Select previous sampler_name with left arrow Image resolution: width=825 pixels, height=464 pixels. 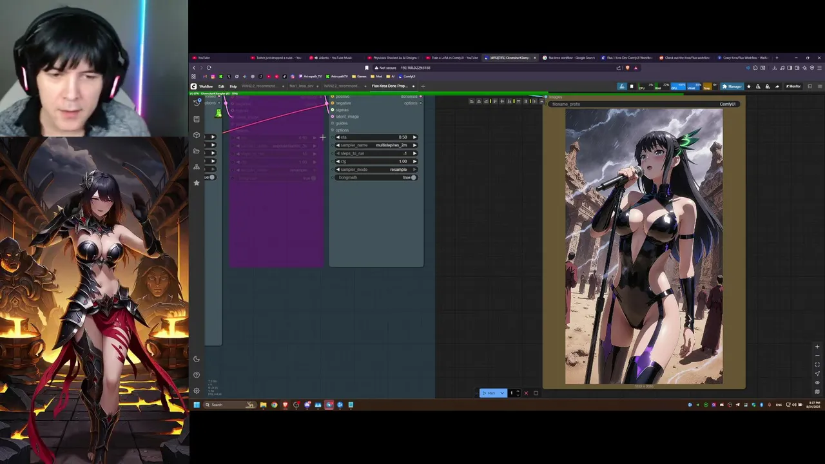(x=338, y=145)
